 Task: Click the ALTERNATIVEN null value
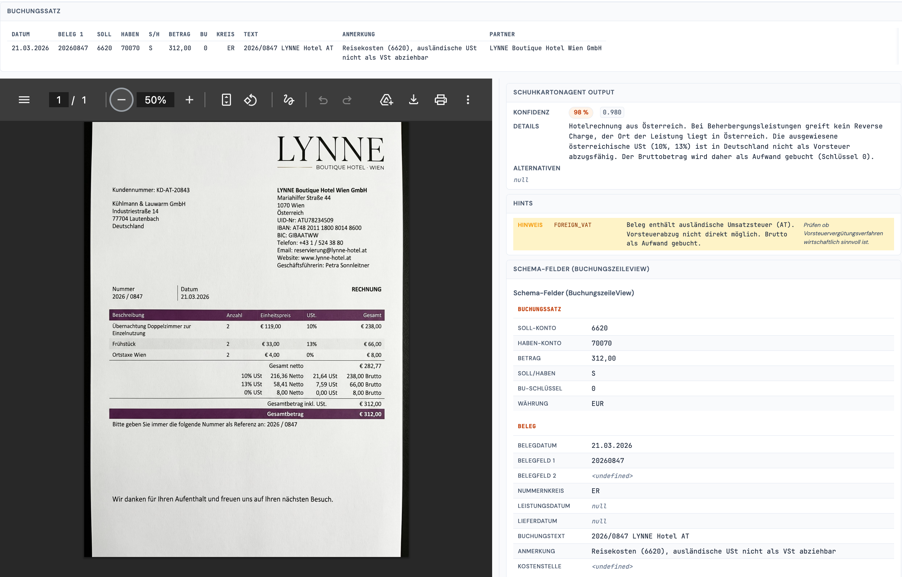521,180
